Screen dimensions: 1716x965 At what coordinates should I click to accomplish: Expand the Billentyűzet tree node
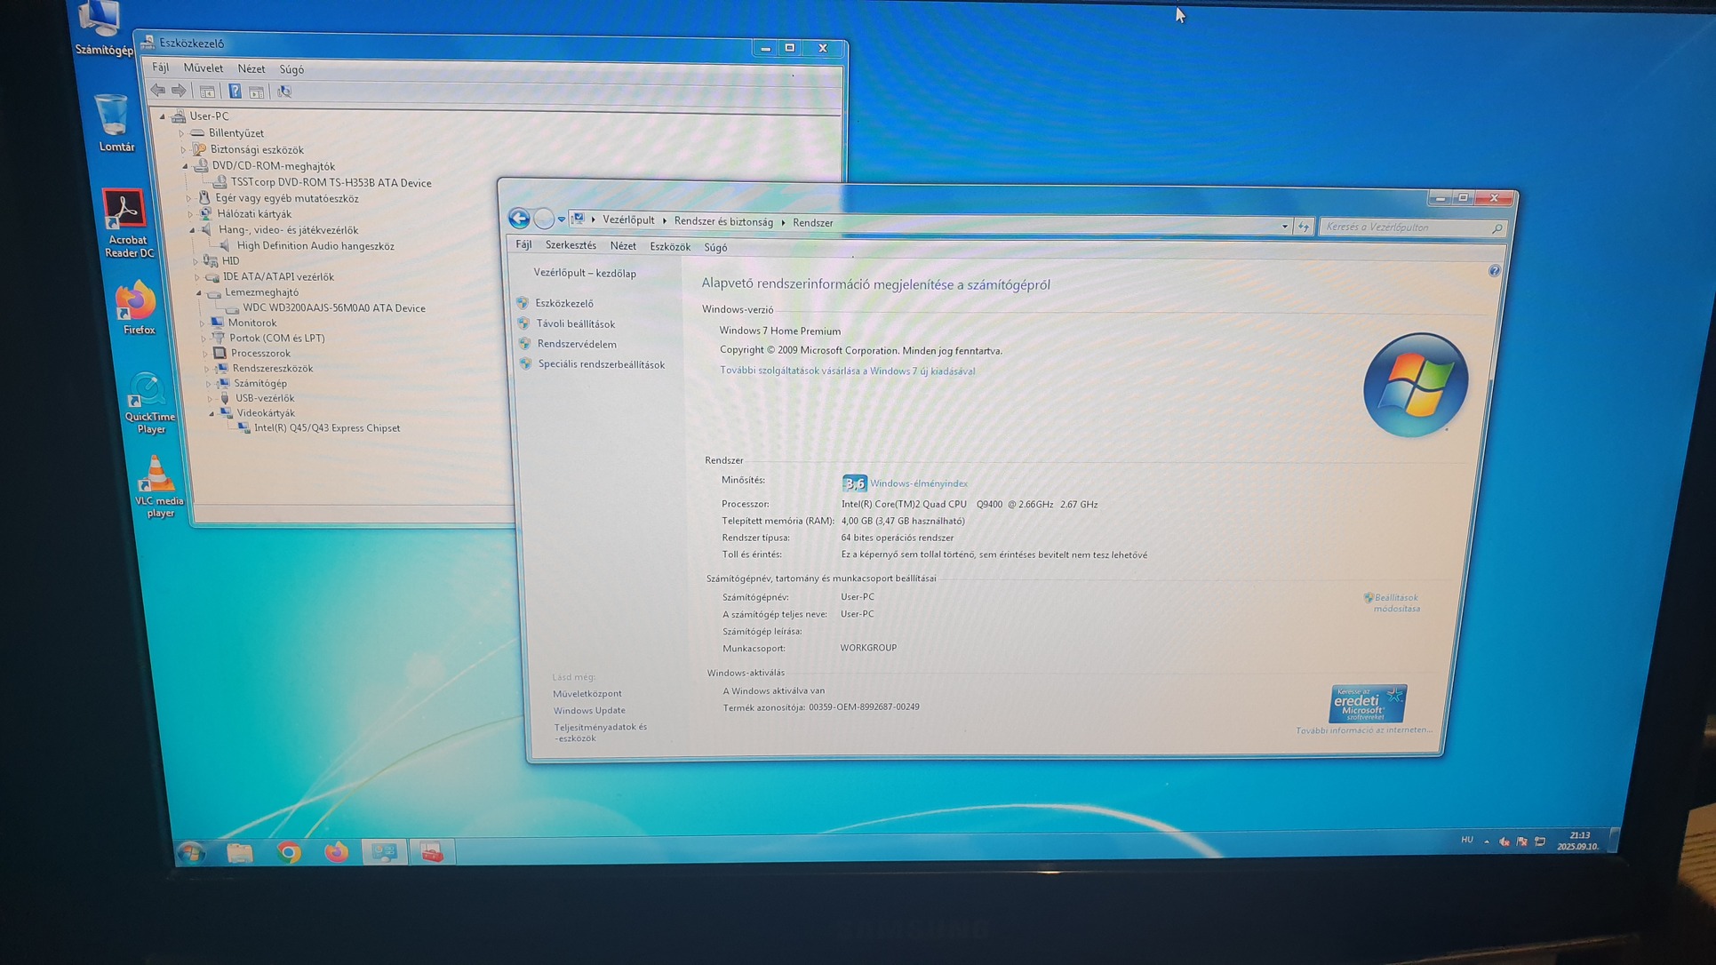182,133
